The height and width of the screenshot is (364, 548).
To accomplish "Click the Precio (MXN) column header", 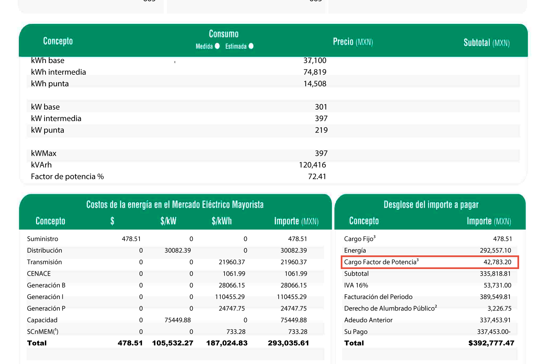I will pos(353,42).
